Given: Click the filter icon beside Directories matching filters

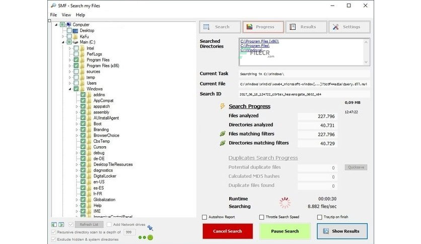Looking at the screenshot, I should pos(223,143).
